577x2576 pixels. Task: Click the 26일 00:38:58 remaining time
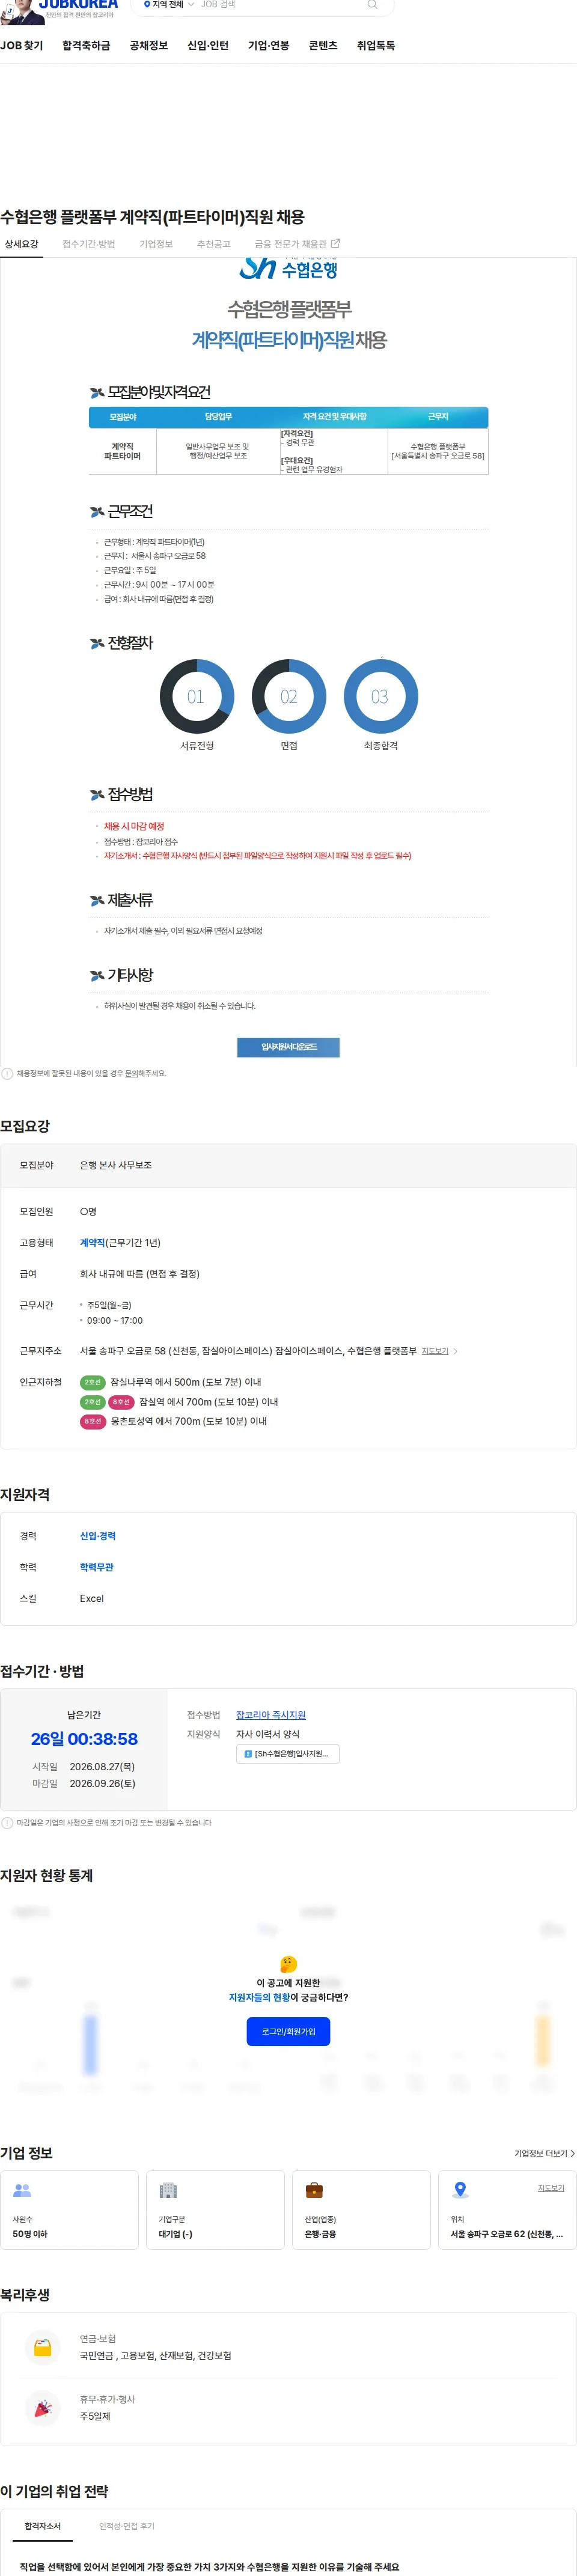click(84, 1739)
